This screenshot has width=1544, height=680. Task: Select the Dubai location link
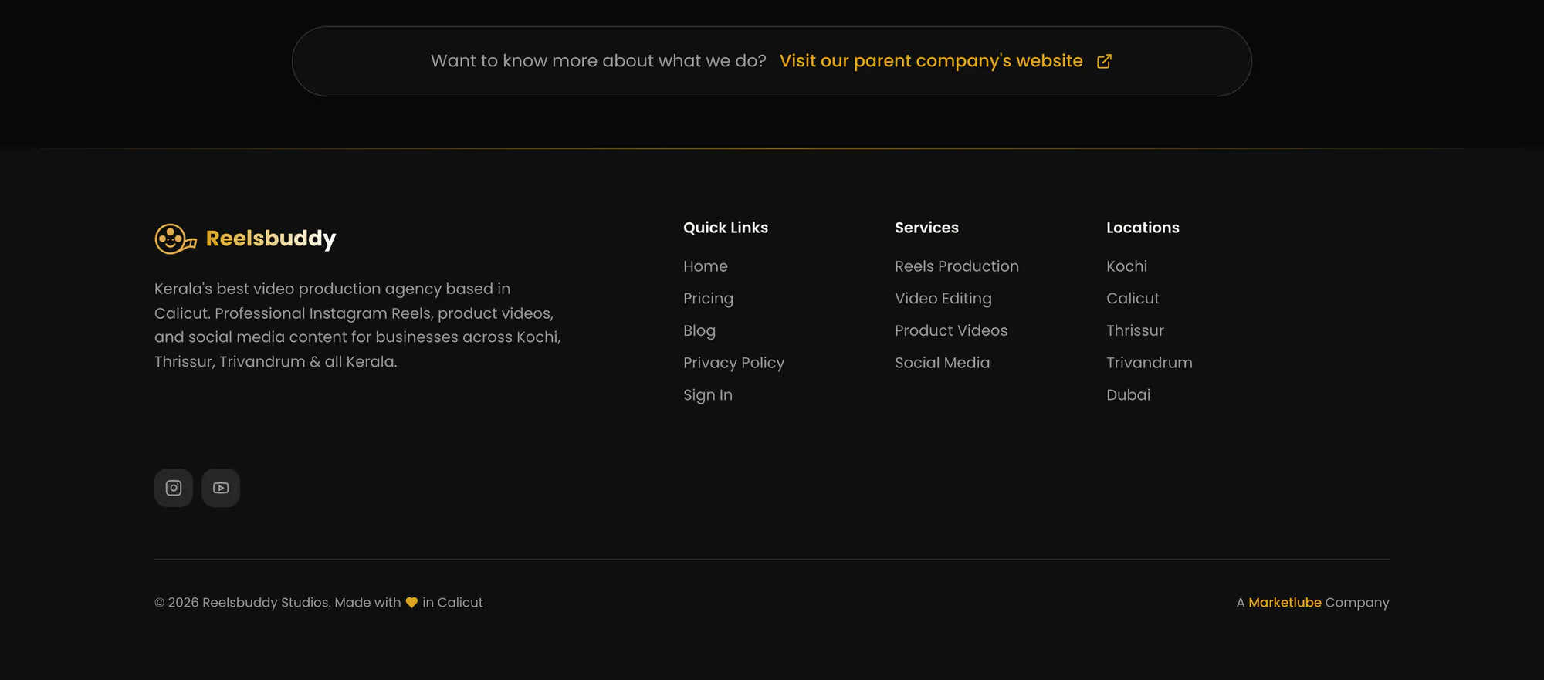click(1128, 395)
